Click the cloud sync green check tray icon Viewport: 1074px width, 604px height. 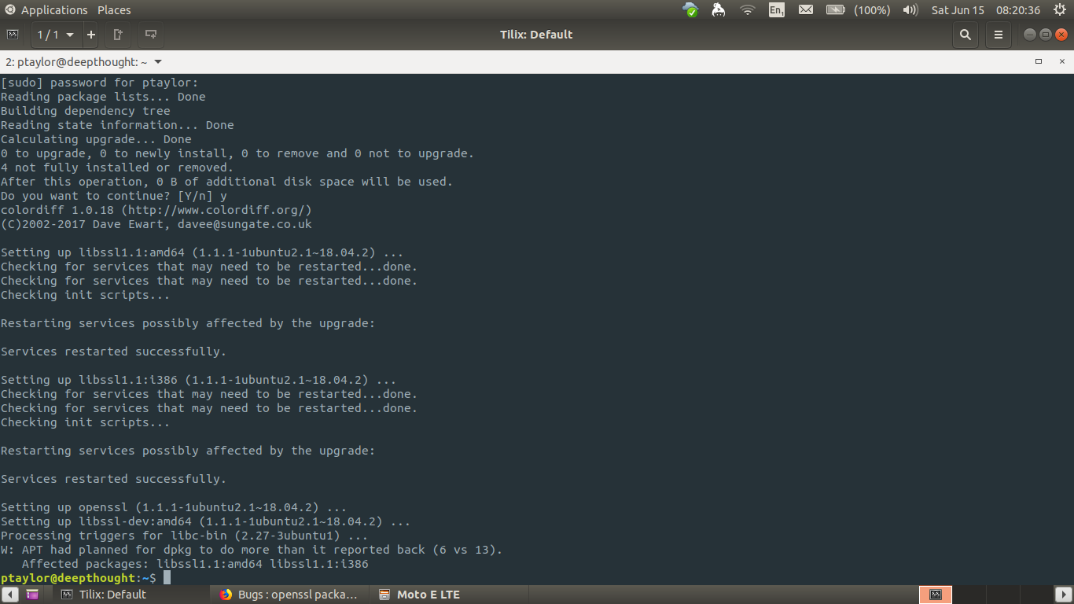coord(690,10)
